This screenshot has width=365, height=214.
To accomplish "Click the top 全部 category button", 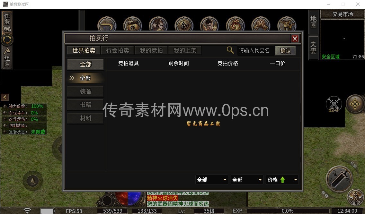I will [86, 64].
